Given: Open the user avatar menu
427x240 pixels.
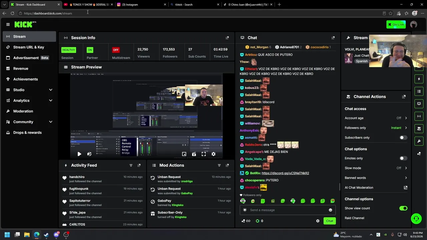Looking at the screenshot, I should click(414, 24).
